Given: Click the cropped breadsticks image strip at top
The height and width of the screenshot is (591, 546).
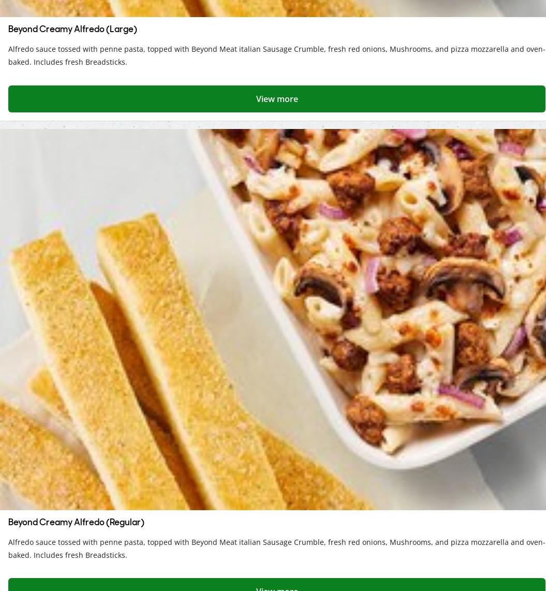Looking at the screenshot, I should [x=273, y=8].
